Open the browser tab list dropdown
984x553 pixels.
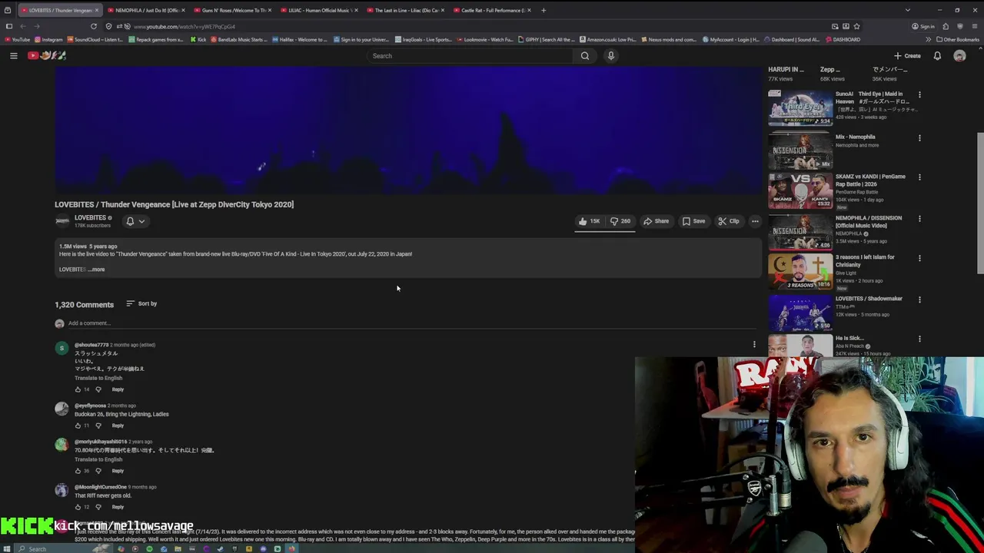click(x=907, y=10)
